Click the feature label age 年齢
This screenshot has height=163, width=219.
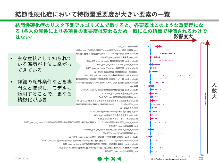tap(134, 86)
